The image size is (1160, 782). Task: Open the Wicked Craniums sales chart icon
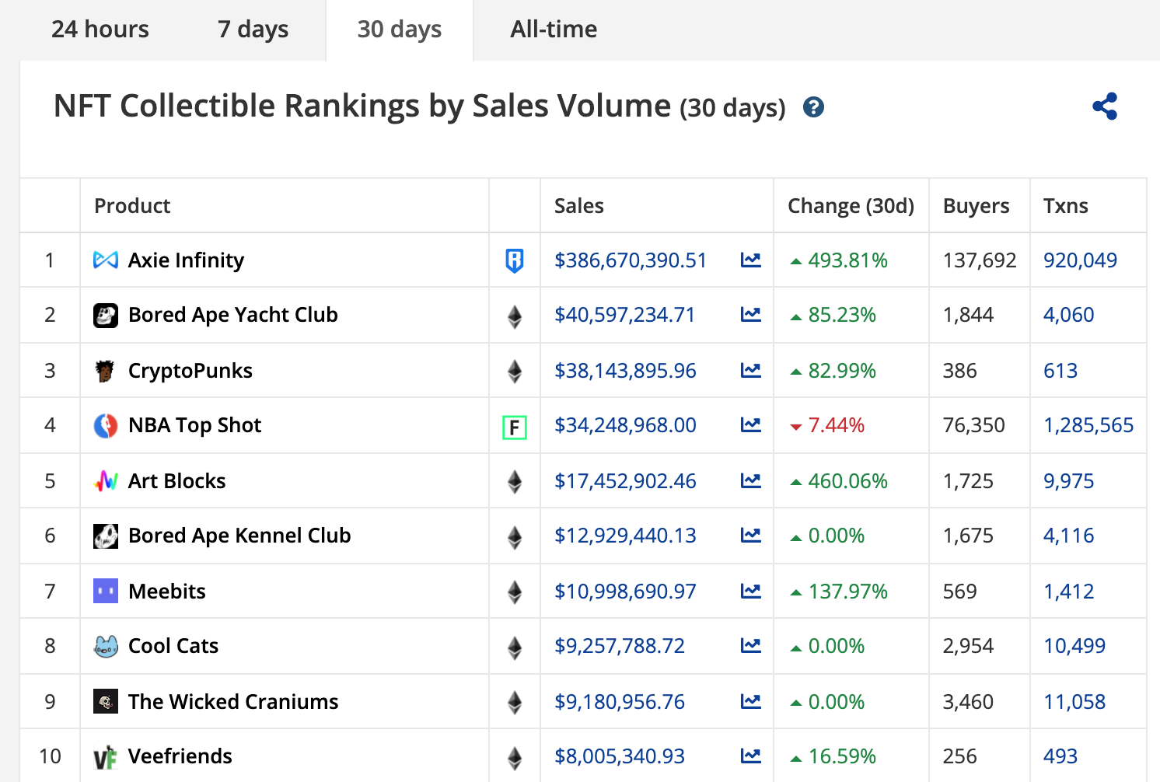[751, 701]
